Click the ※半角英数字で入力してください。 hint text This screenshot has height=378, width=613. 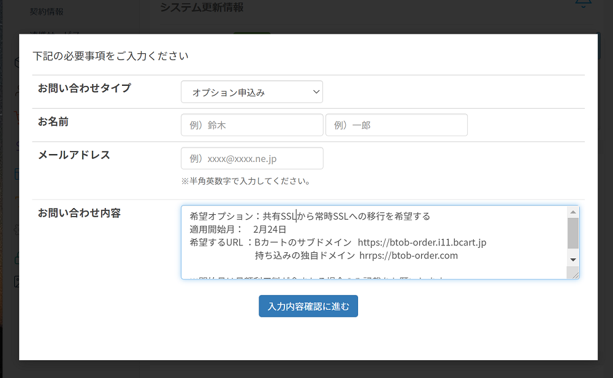tap(246, 181)
